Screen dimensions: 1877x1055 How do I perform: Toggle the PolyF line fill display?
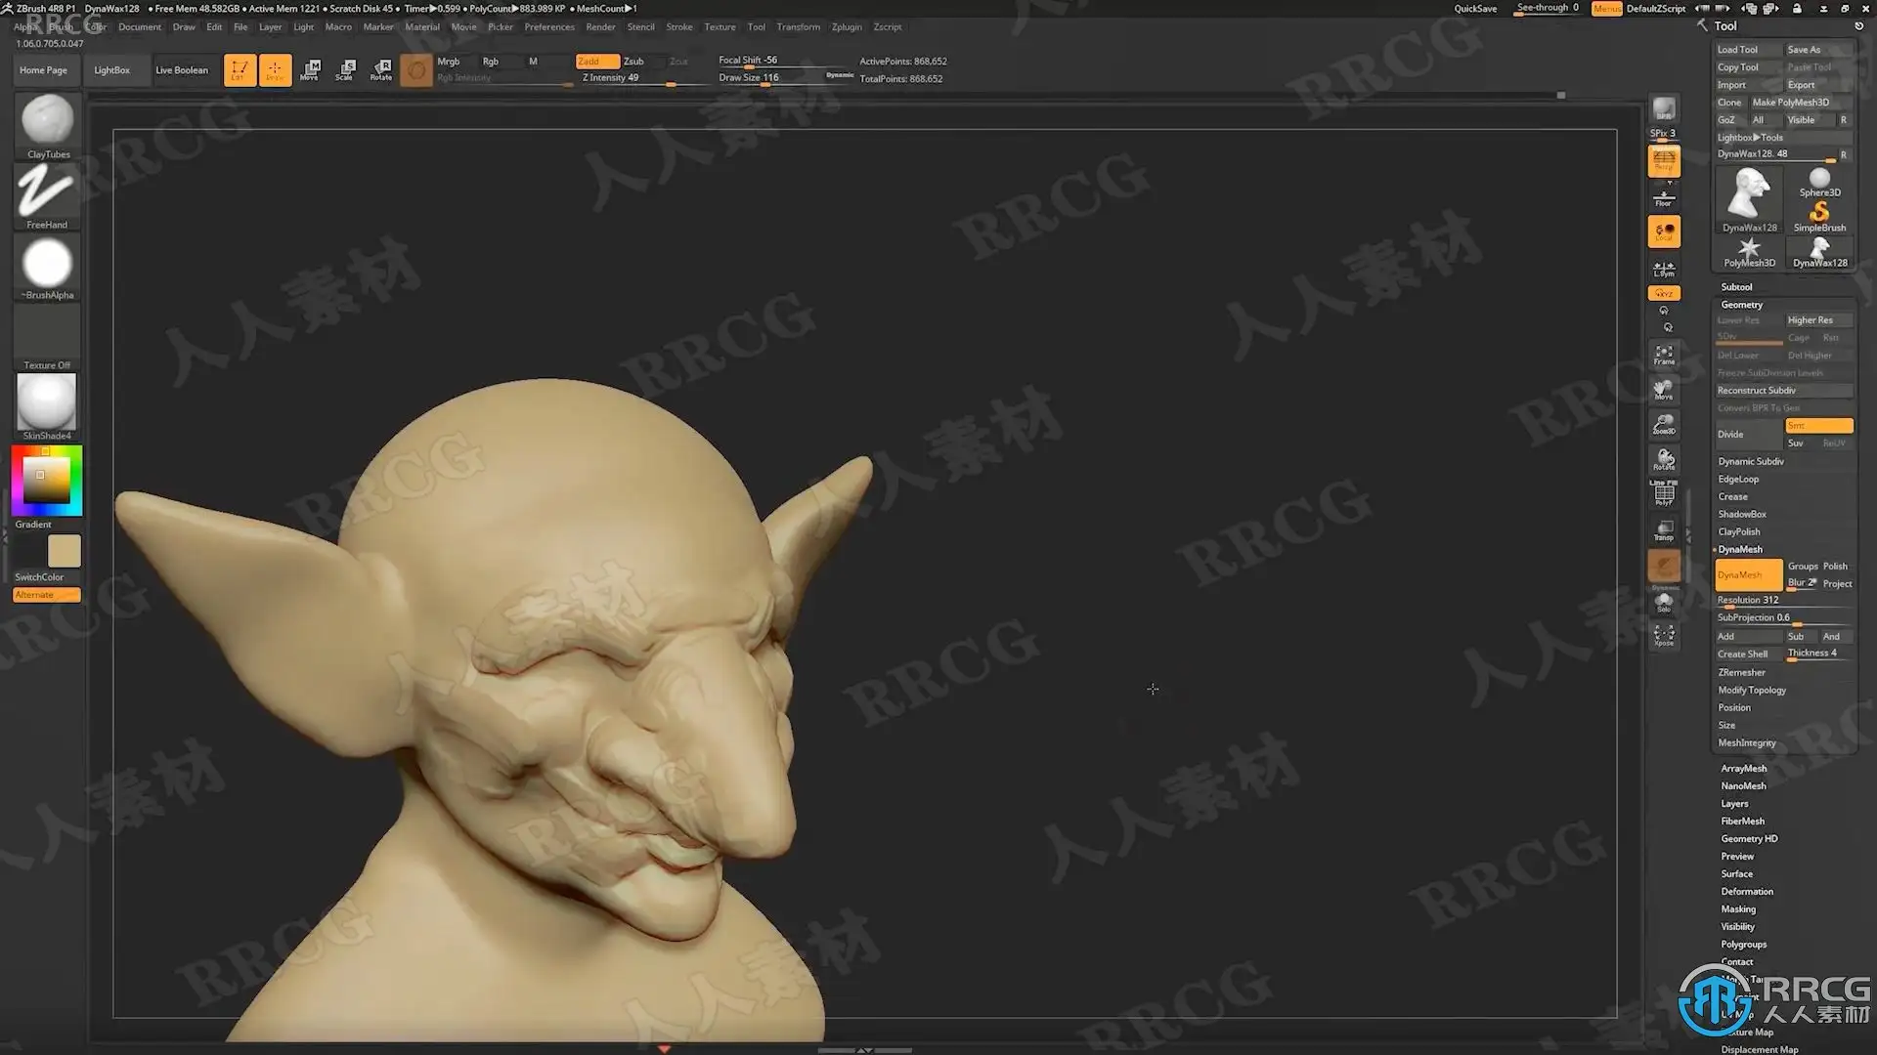coord(1664,494)
